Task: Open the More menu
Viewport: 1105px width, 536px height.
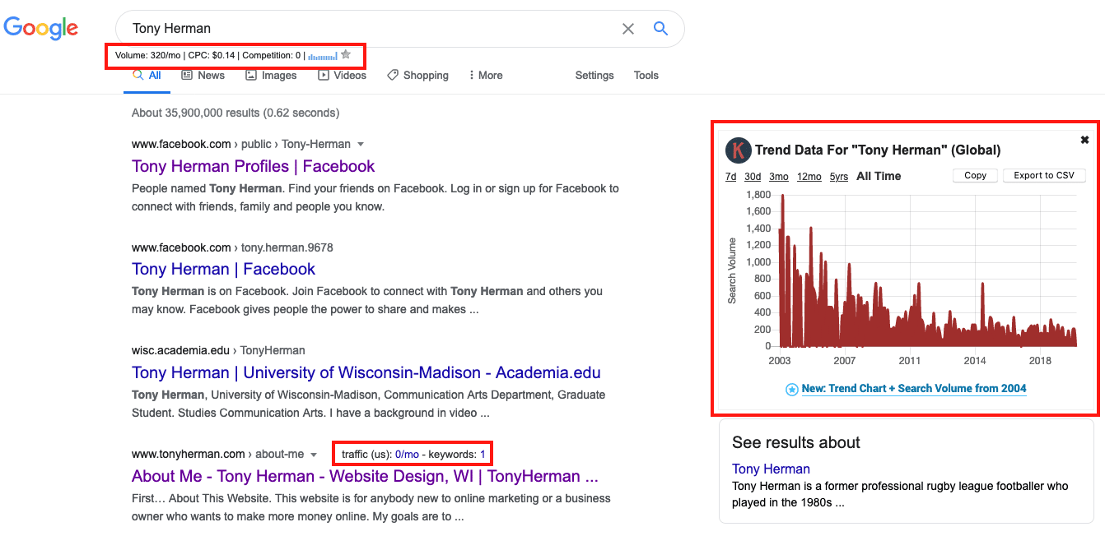Action: tap(485, 75)
